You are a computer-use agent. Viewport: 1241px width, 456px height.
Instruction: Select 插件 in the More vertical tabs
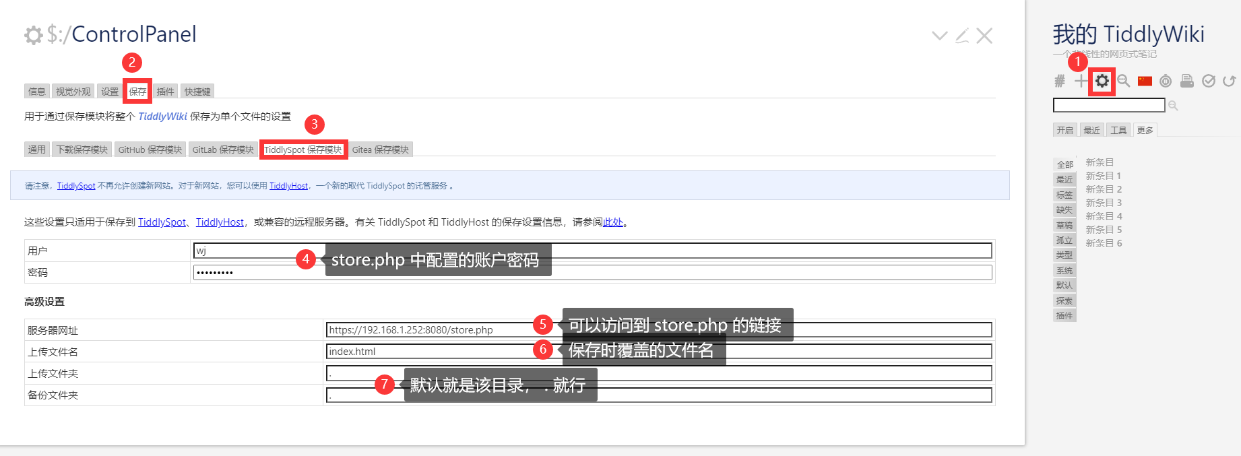(1064, 315)
